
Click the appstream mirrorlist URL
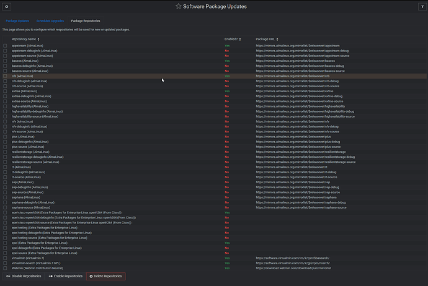298,46
